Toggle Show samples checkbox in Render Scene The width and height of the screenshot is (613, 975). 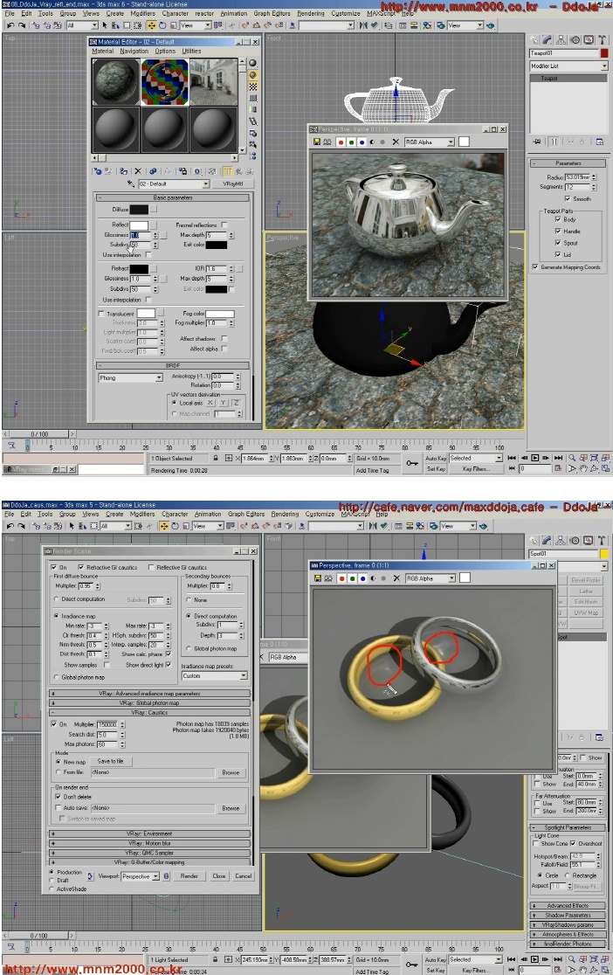(x=107, y=665)
